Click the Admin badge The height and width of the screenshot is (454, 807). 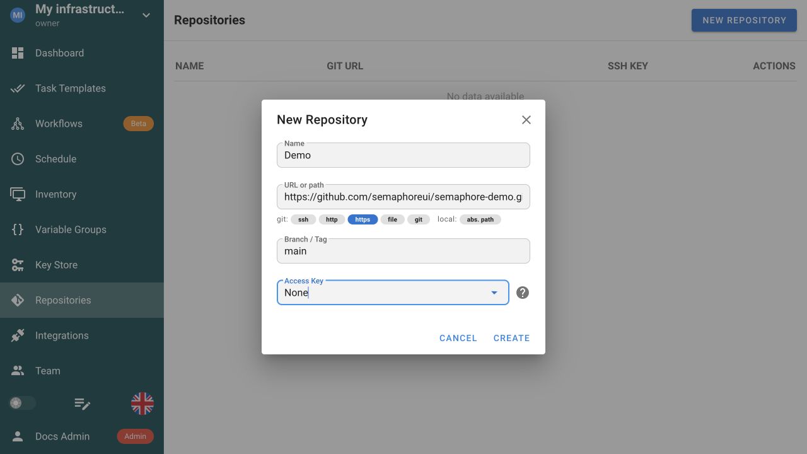tap(136, 436)
